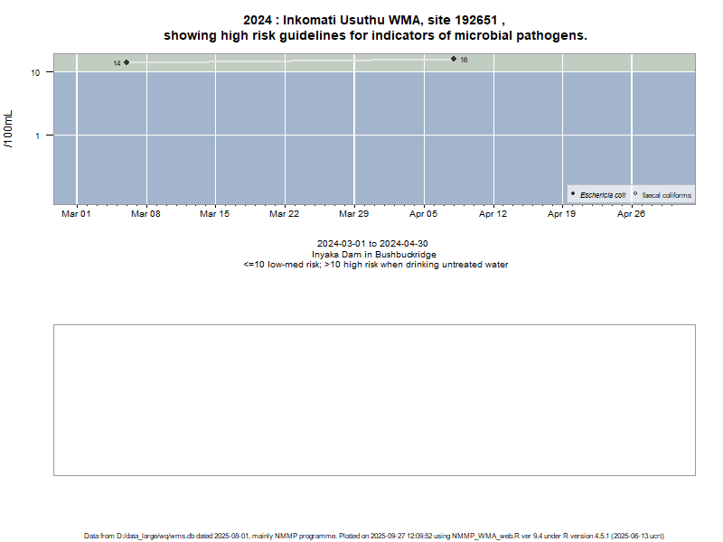Click the data point labeled 16
This screenshot has height=542, width=723.
coord(454,59)
